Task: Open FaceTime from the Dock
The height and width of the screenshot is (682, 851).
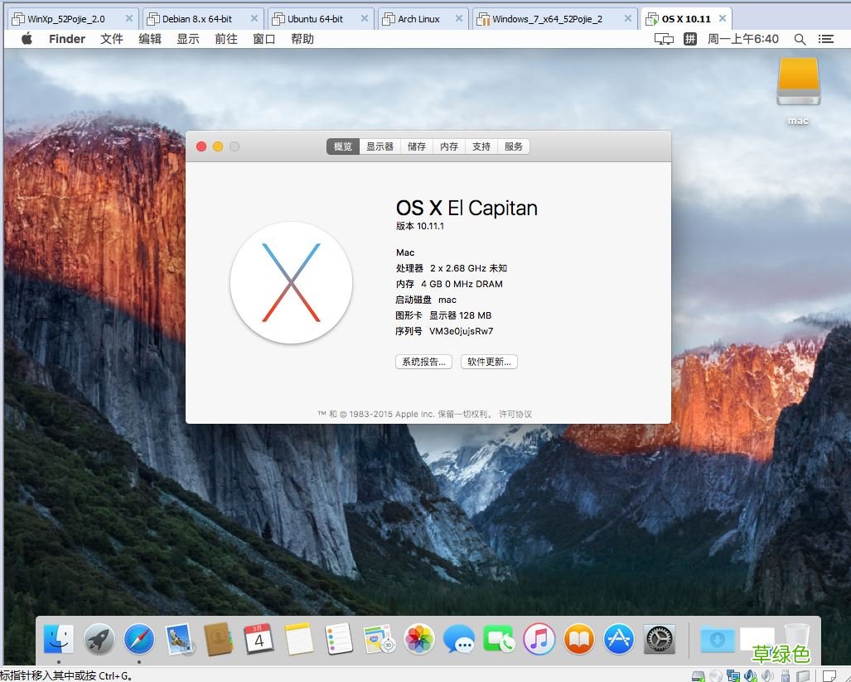Action: (498, 639)
